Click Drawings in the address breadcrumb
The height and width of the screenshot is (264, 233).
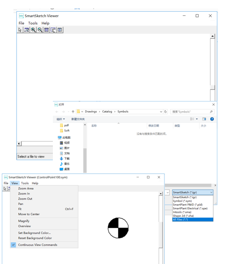[x=91, y=111]
